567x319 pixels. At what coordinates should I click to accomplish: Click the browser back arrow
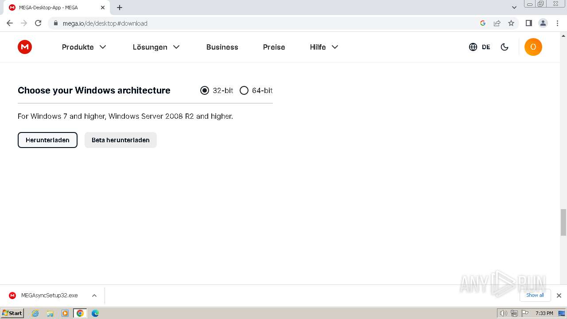(10, 23)
